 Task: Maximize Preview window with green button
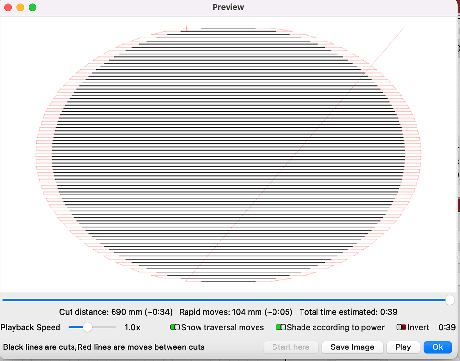click(32, 7)
